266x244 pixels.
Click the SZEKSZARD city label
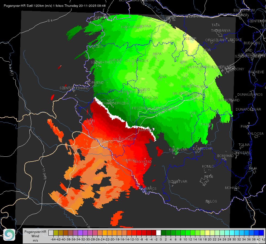pos(241,153)
